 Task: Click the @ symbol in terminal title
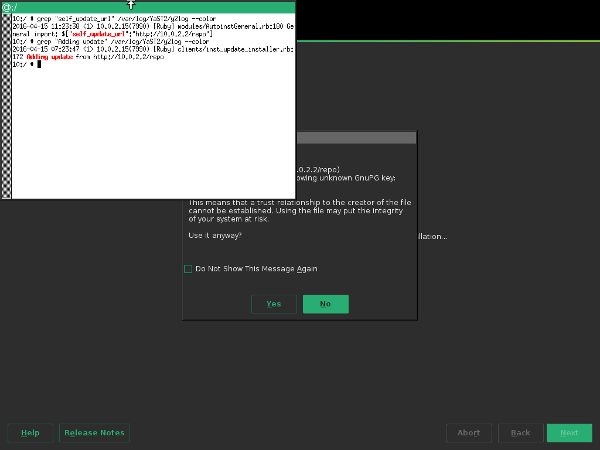tap(6, 7)
